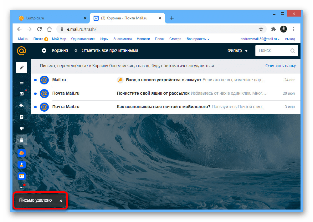The width and height of the screenshot is (313, 222).
Task: Select all messages with the round checkmark toggle
Action: [x=44, y=50]
